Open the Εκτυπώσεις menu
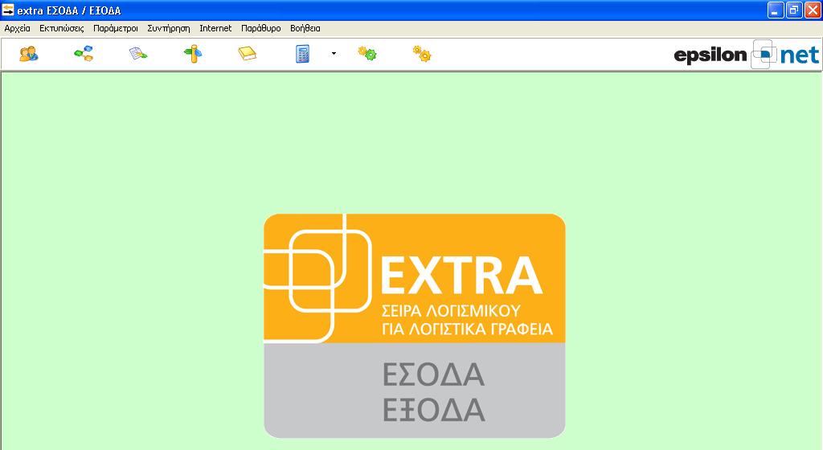 61,28
